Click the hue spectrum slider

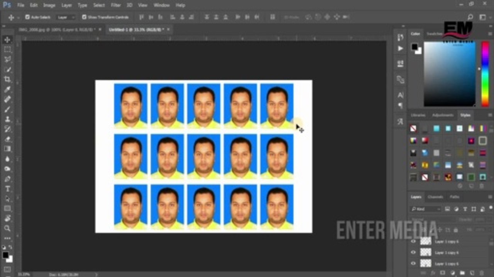pos(485,74)
